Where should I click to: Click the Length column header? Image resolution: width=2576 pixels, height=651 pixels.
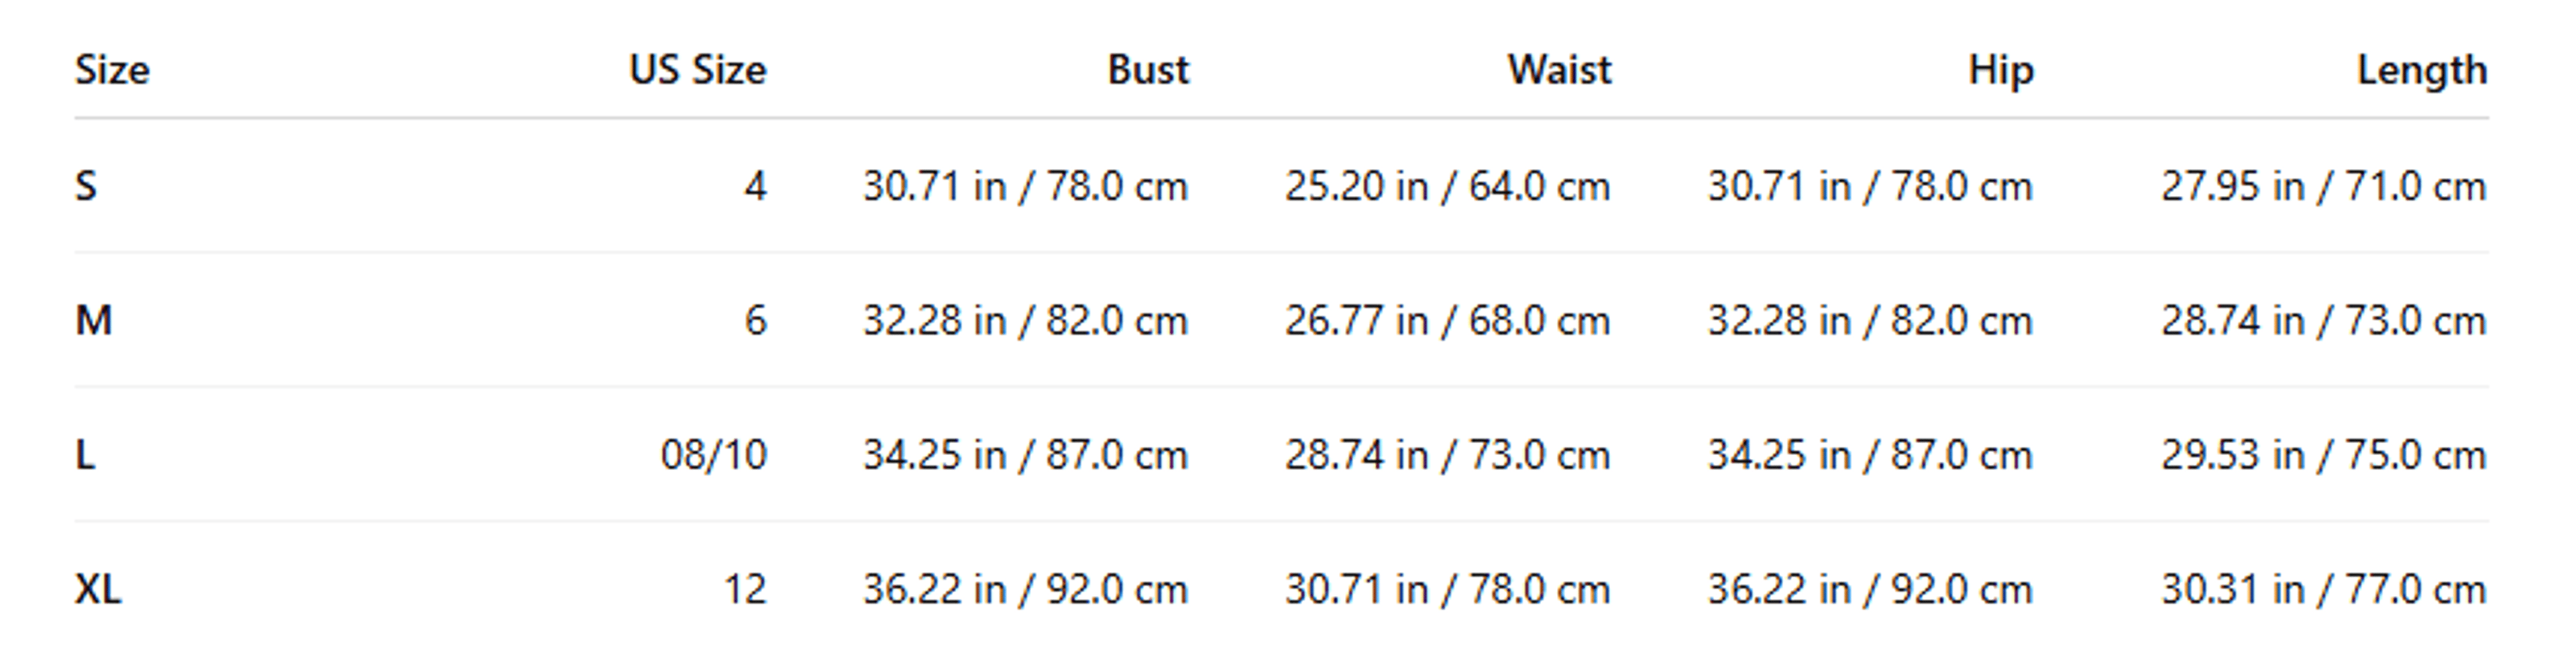click(x=2422, y=70)
